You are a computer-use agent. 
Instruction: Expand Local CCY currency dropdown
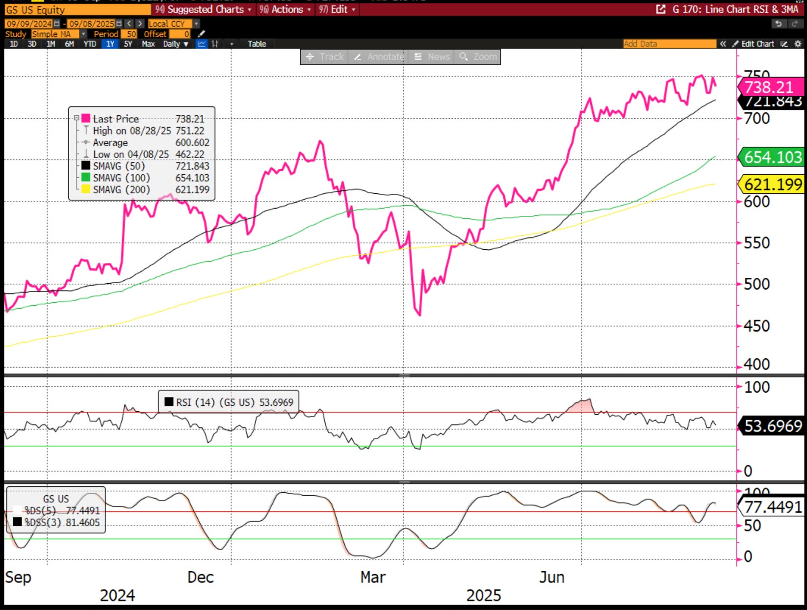(196, 24)
